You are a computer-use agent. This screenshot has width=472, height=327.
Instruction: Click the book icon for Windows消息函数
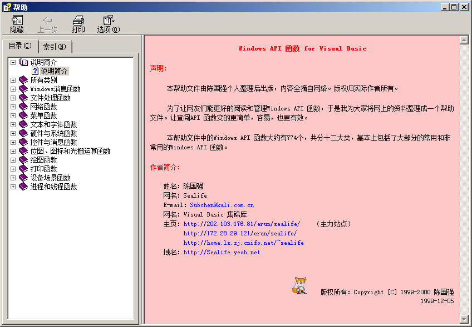pyautogui.click(x=23, y=89)
